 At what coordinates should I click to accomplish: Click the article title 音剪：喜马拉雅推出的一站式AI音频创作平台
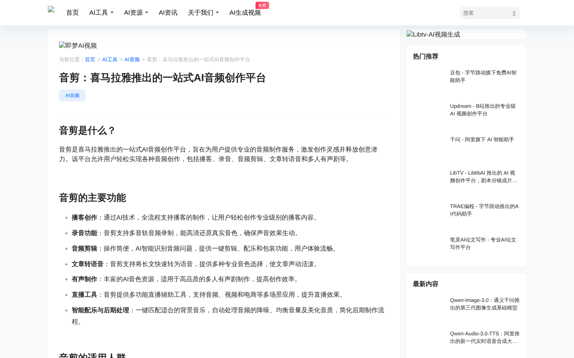162,78
